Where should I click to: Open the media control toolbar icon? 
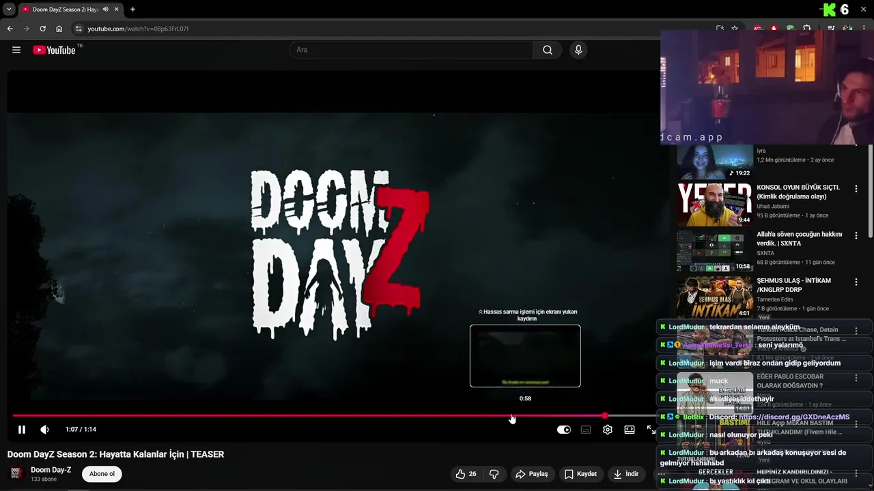coord(831,29)
